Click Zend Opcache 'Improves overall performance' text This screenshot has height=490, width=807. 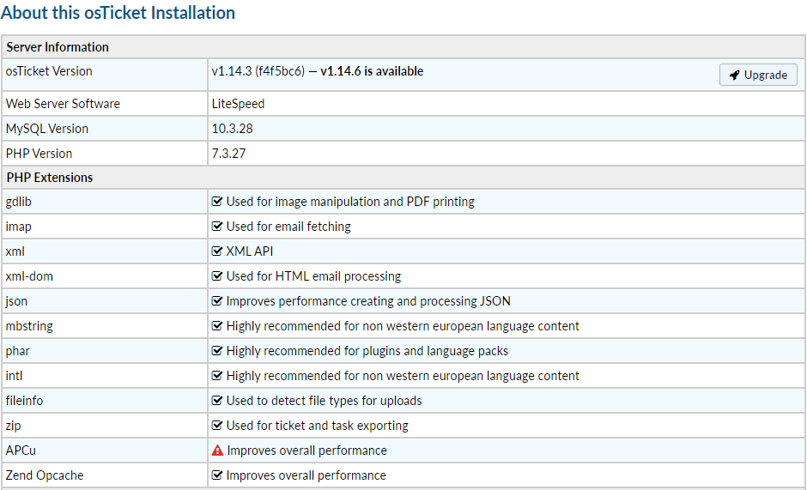click(x=306, y=475)
